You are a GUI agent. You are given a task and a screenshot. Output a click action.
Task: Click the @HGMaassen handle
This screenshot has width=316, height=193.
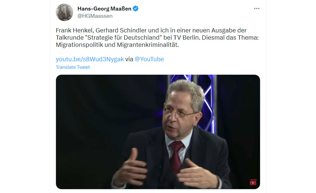pyautogui.click(x=95, y=16)
